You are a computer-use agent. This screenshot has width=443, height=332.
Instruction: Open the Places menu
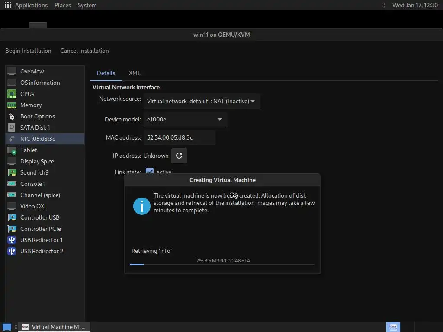tap(63, 5)
